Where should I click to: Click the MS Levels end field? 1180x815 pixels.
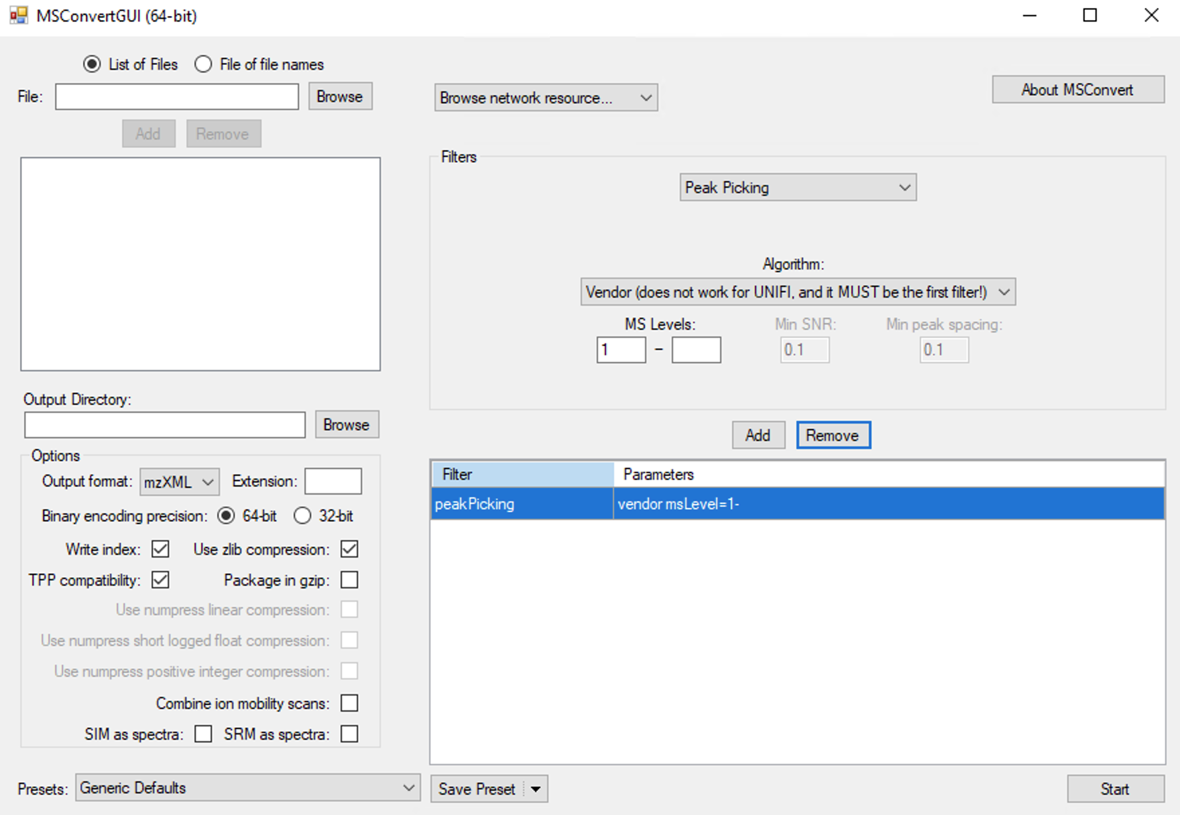[697, 350]
